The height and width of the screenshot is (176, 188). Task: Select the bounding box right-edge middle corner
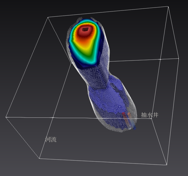coord(179,58)
